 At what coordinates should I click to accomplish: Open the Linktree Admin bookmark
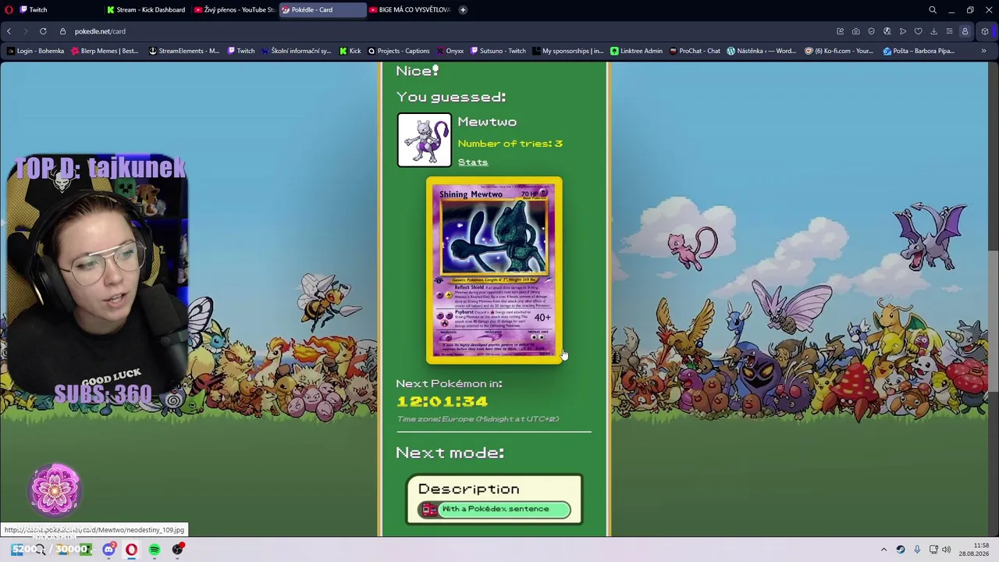[637, 51]
